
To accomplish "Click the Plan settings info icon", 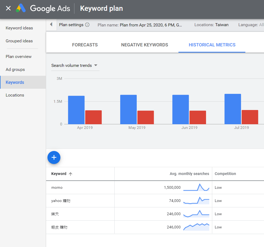I will click(87, 25).
